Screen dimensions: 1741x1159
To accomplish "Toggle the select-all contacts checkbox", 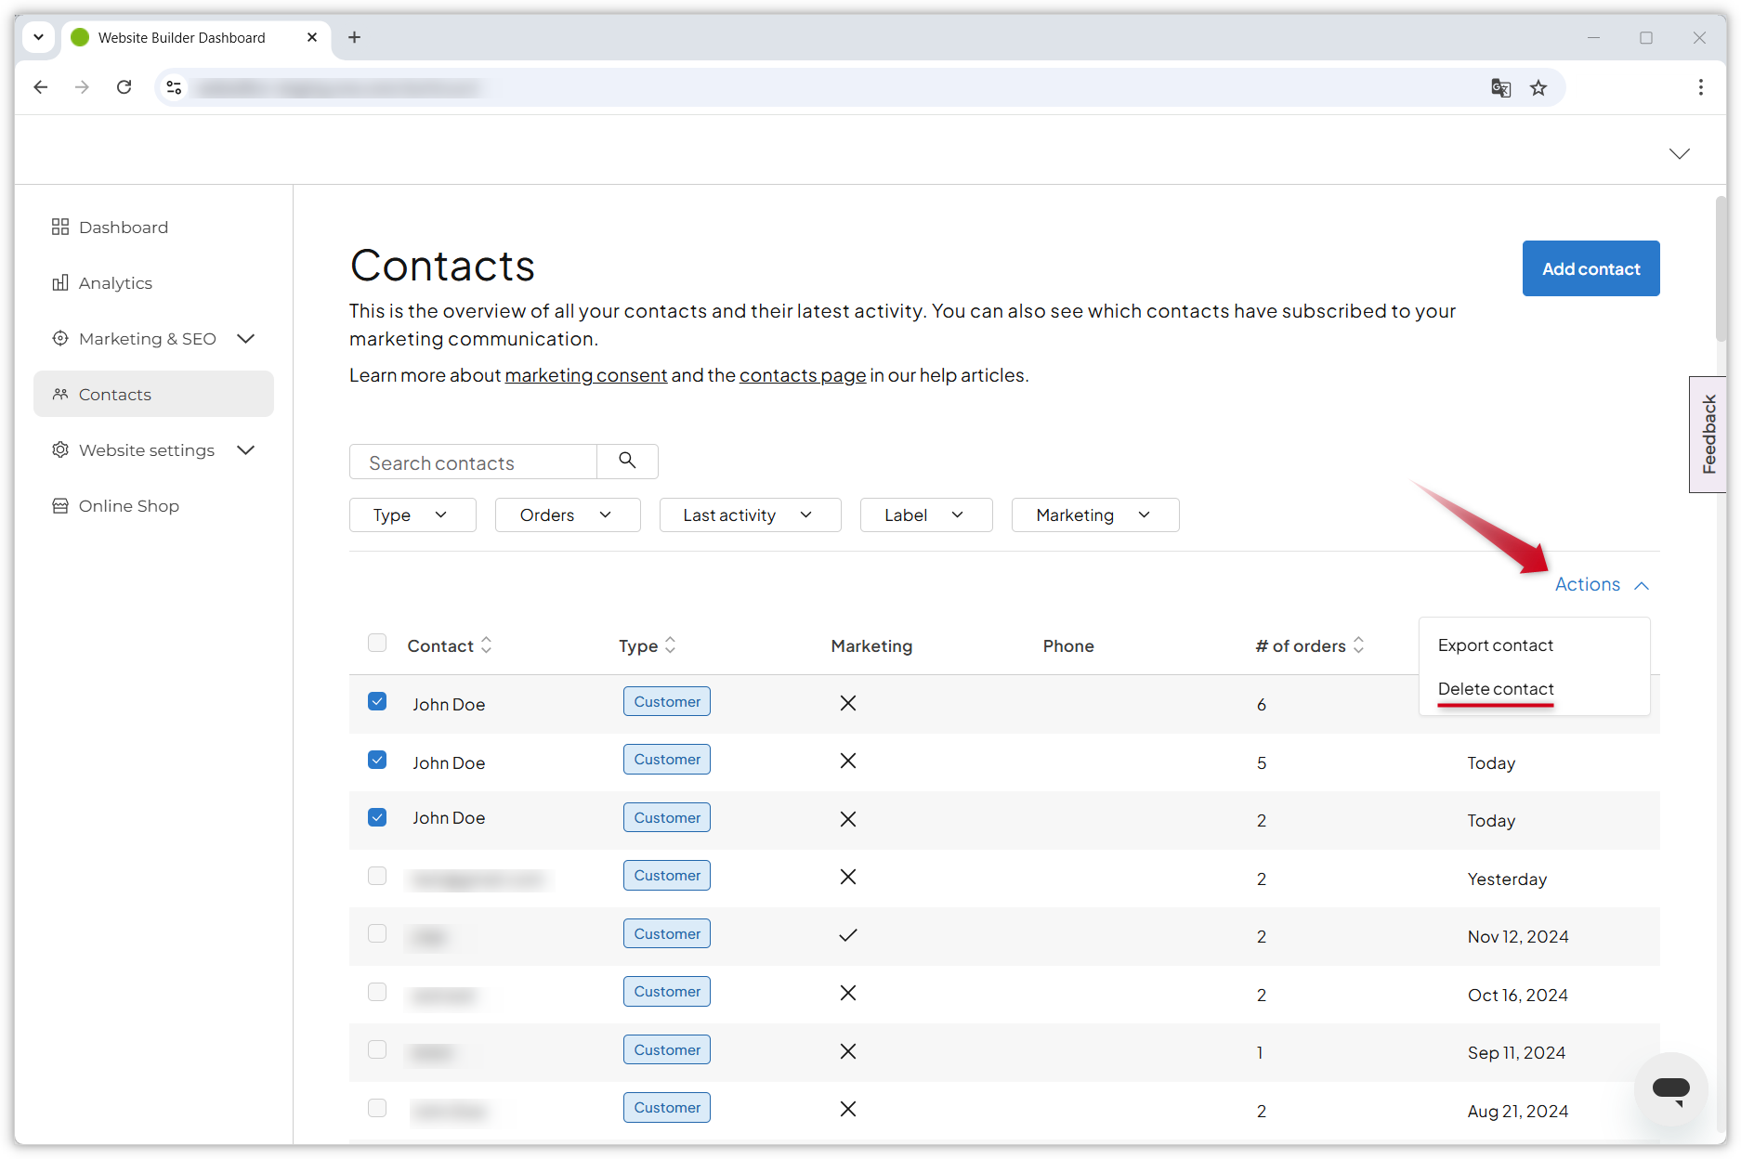I will (x=377, y=644).
